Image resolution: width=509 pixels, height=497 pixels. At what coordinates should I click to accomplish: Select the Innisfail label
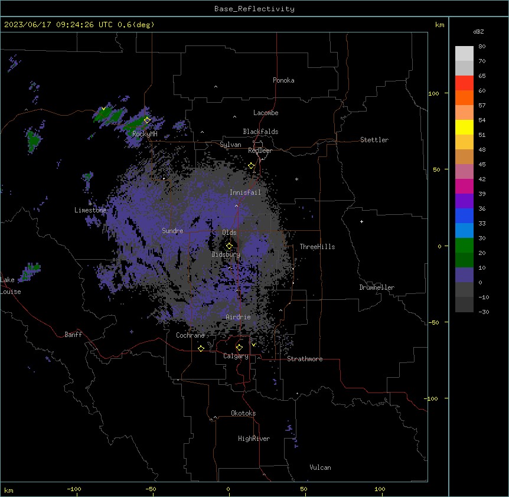coord(246,192)
